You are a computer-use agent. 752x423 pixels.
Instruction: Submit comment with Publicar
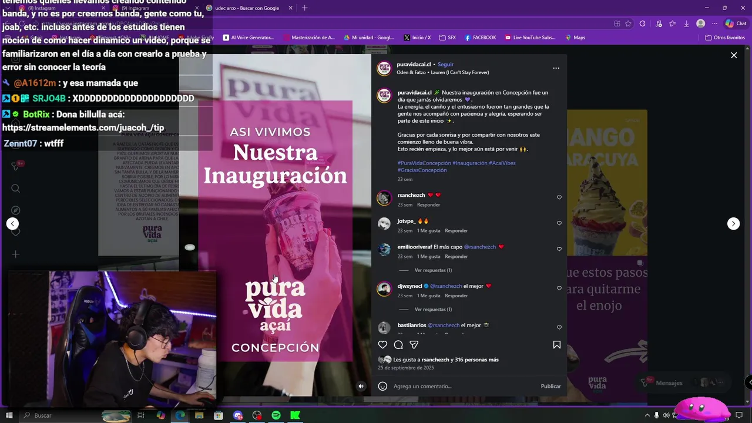tap(550, 386)
